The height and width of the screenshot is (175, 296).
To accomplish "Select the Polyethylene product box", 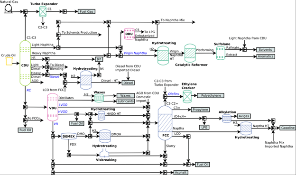I will (x=211, y=95).
